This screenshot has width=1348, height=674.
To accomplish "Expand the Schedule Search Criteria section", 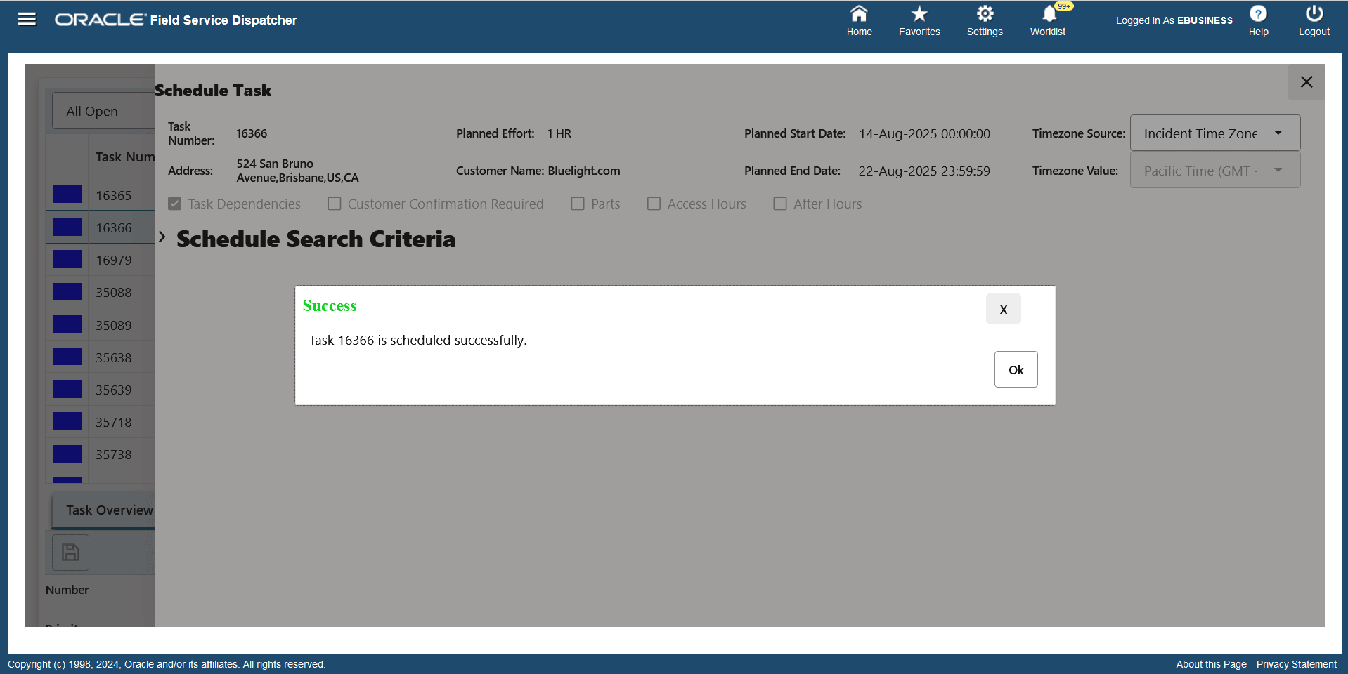I will tap(163, 237).
